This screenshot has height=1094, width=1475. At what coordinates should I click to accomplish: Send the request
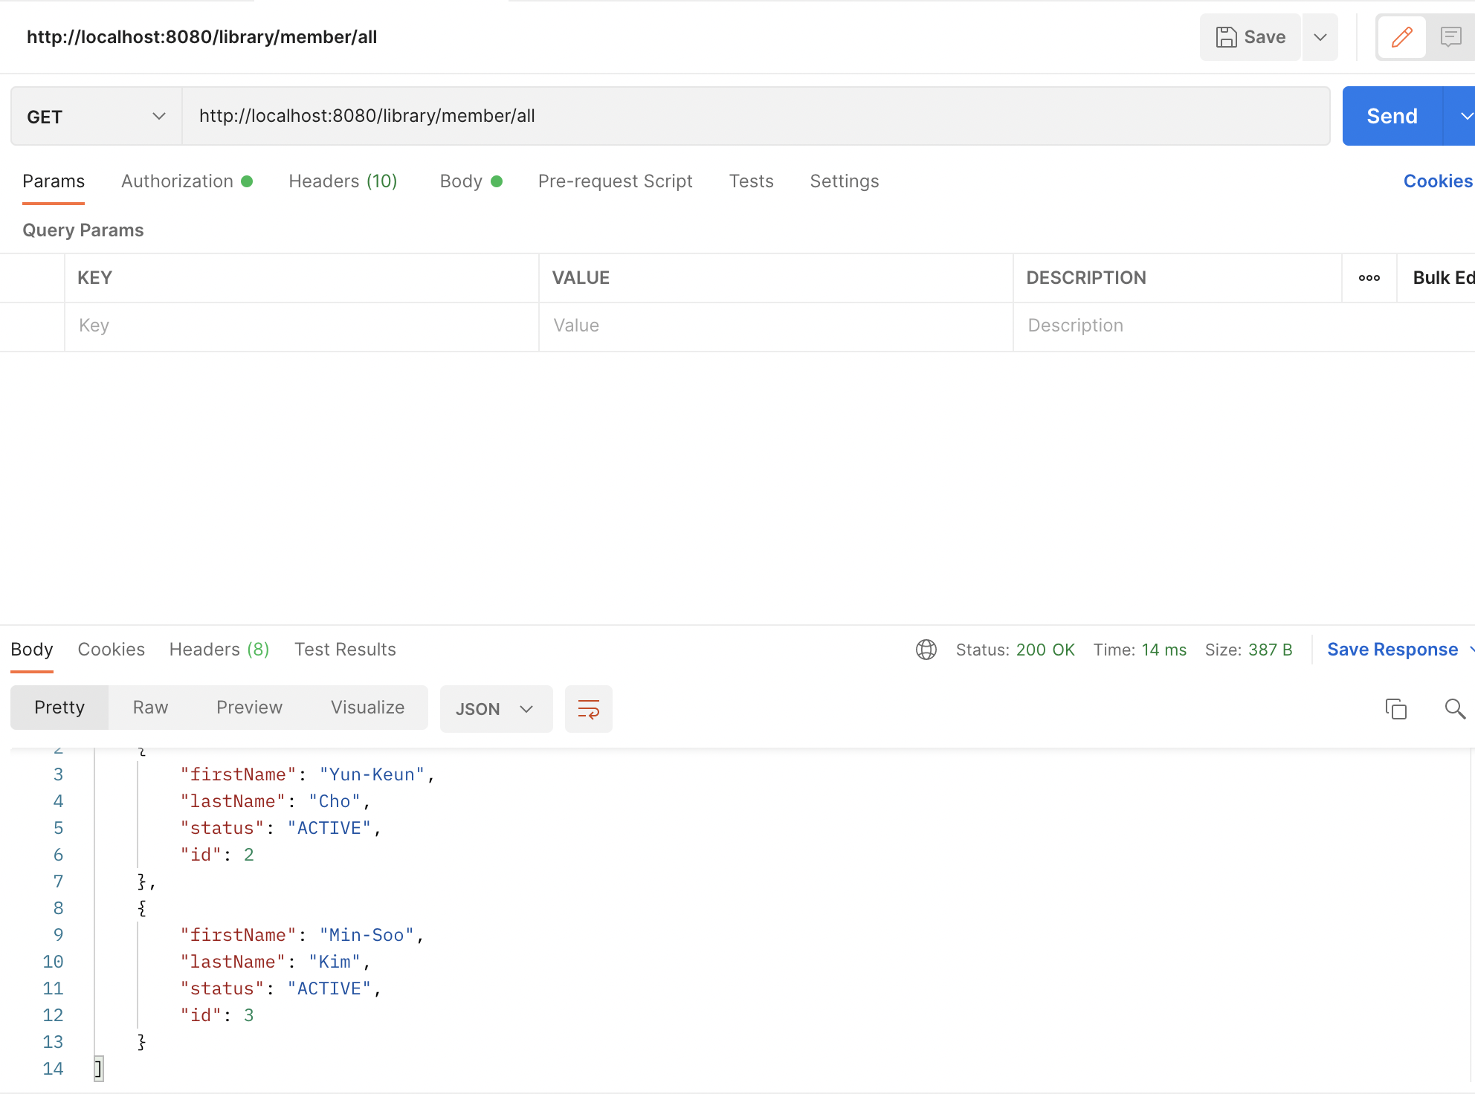point(1391,116)
